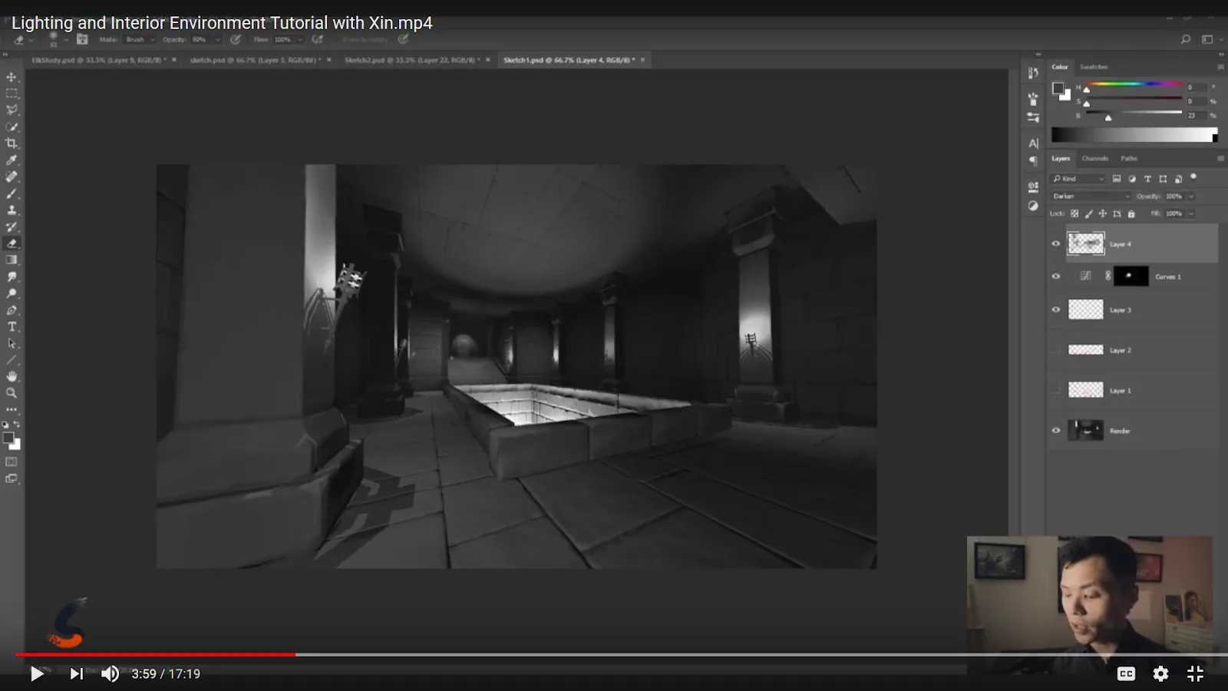Open eraser Mode Brush dropdown
Screen dimensions: 1228x691
coord(140,39)
